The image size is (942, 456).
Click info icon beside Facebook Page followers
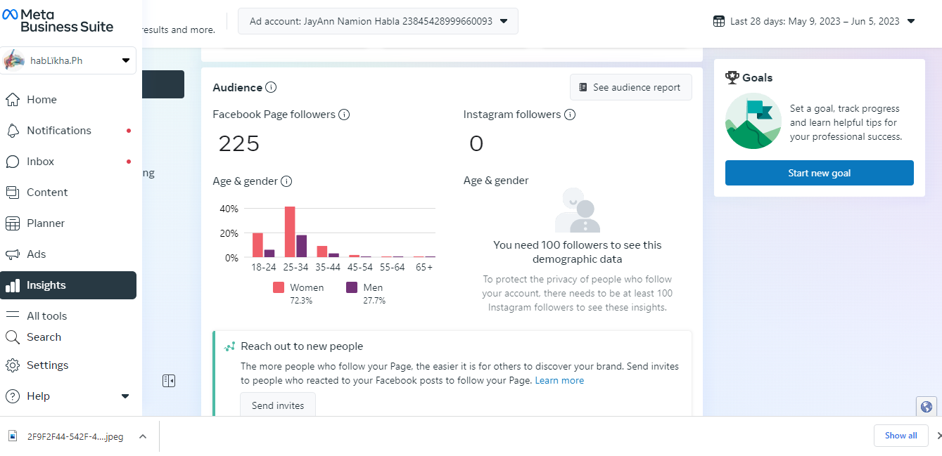point(344,115)
